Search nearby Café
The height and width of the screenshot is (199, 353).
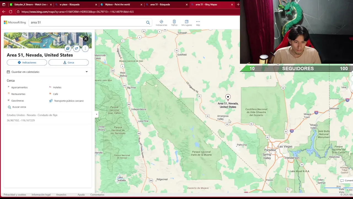(x=55, y=94)
